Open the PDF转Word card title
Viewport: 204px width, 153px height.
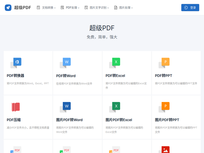(x=66, y=76)
